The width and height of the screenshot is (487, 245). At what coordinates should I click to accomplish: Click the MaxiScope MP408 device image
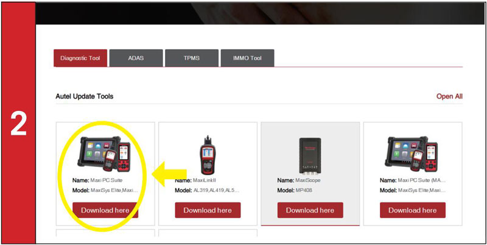310,155
